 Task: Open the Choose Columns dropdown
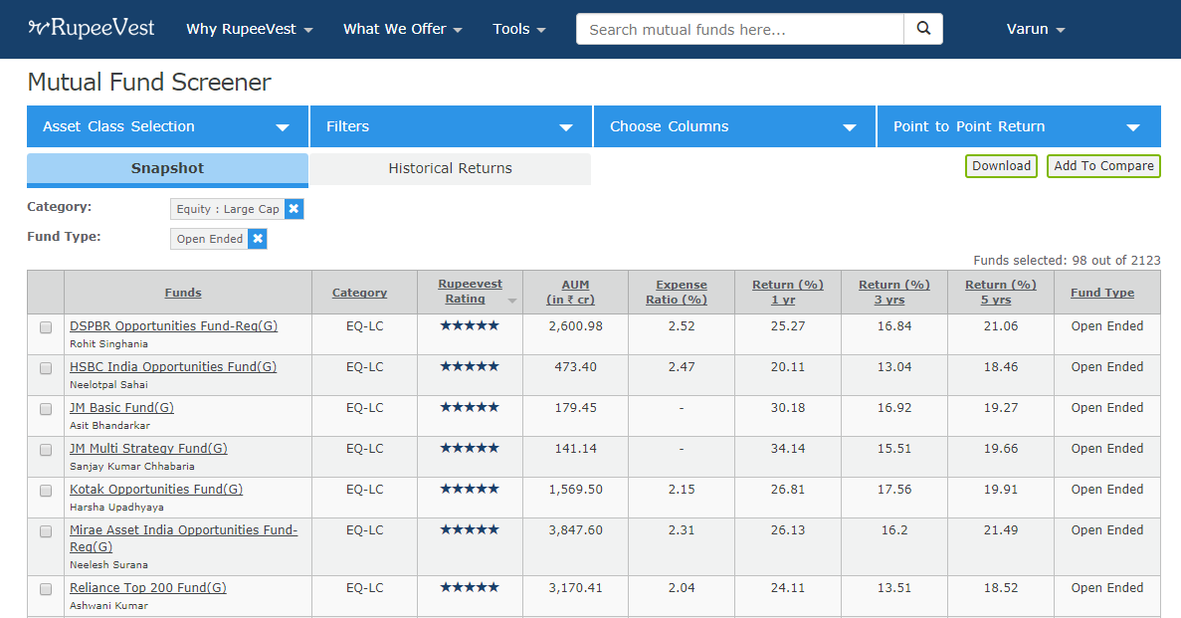click(734, 126)
